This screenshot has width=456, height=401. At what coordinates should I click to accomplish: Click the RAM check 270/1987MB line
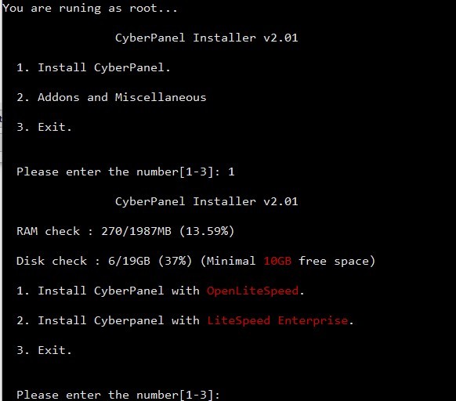tap(125, 232)
